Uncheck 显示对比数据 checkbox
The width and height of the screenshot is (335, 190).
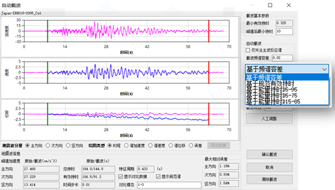coord(120,177)
